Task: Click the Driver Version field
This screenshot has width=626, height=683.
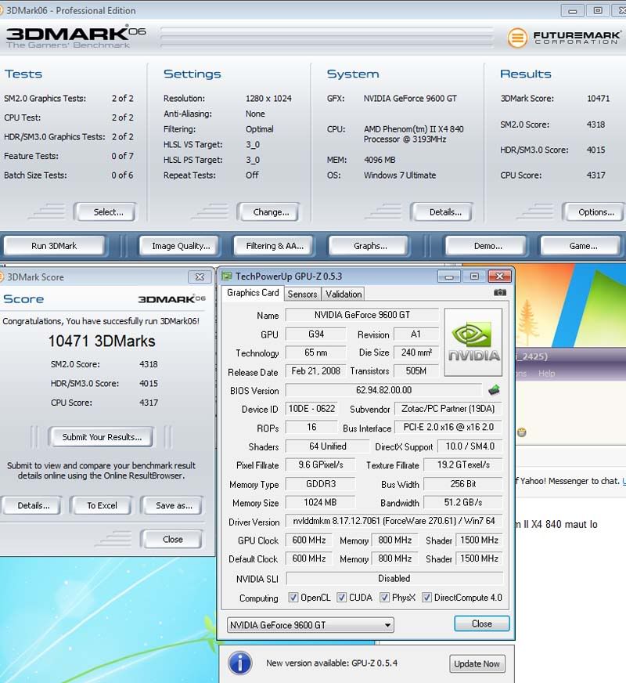Action: point(394,521)
